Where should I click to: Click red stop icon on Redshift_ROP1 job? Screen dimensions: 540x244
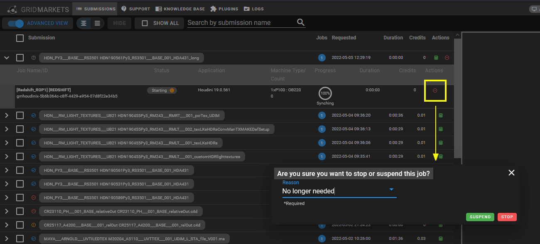pos(435,90)
